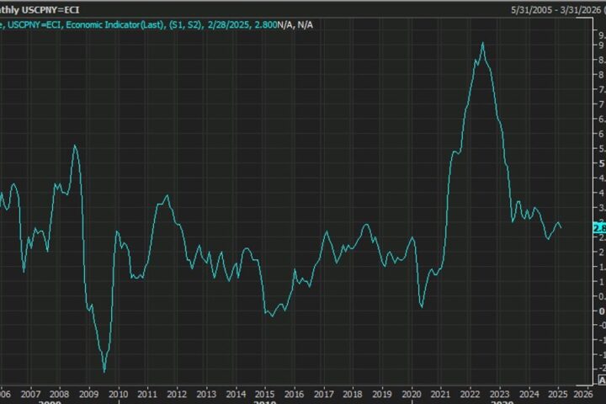Select the 2010 label on time axis
This screenshot has width=606, height=404.
(x=118, y=393)
